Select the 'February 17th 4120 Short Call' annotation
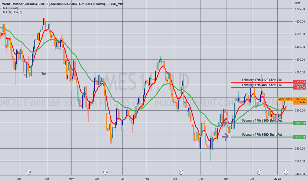This screenshot has height=182, width=308. [262, 80]
